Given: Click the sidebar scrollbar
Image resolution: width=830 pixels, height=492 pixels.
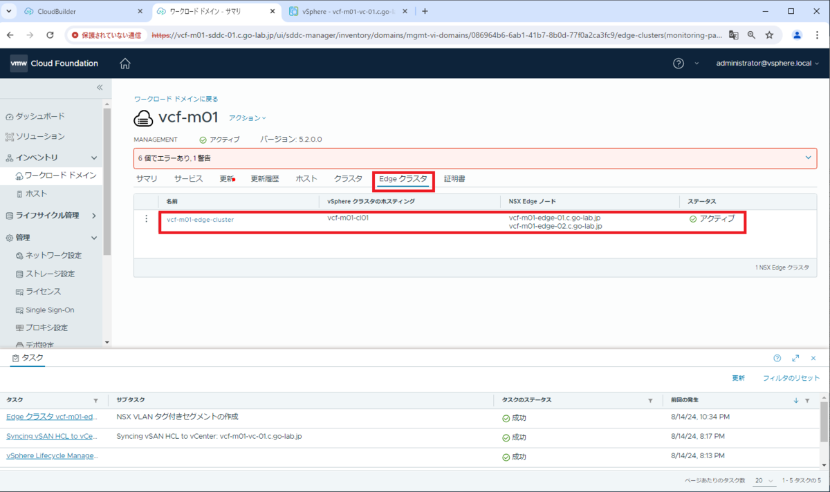Looking at the screenshot, I should [x=107, y=182].
